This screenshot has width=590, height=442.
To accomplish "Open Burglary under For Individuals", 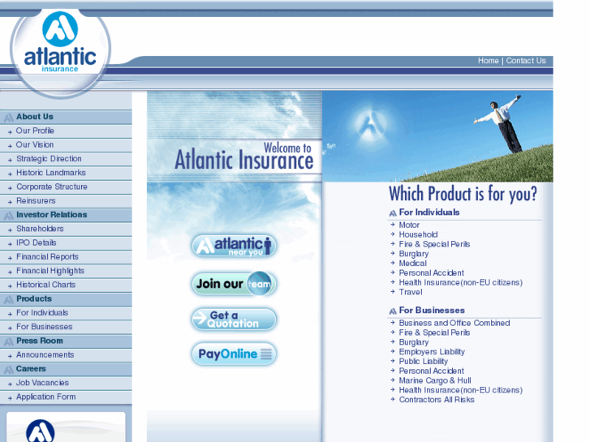I will click(x=414, y=254).
